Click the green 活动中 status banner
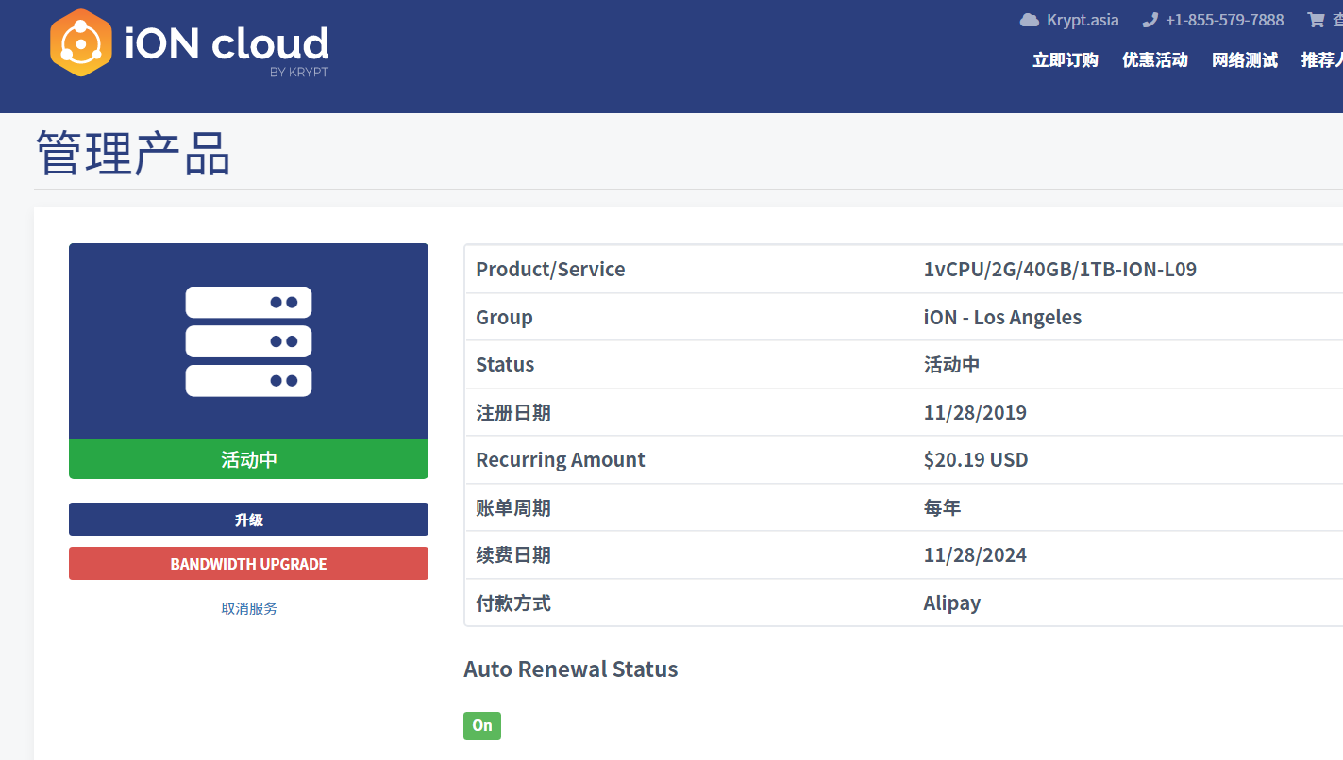The width and height of the screenshot is (1343, 760). tap(248, 459)
